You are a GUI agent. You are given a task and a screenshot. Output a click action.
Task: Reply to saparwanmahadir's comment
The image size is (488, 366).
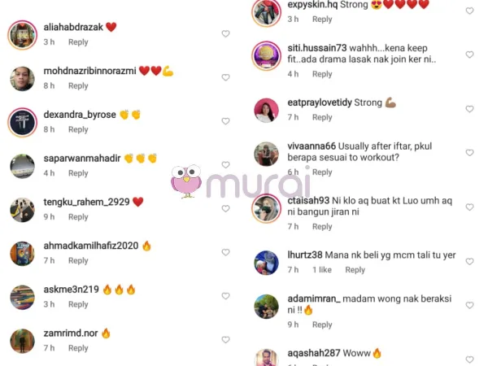[78, 173]
